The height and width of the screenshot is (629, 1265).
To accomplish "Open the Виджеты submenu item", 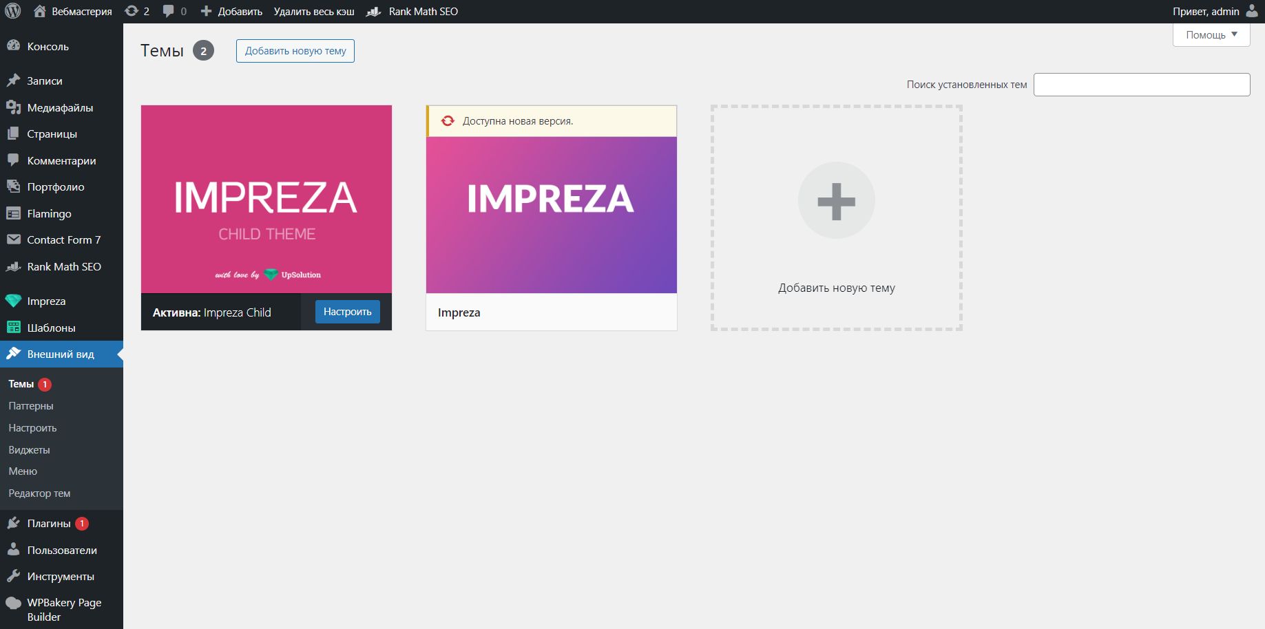I will (29, 450).
